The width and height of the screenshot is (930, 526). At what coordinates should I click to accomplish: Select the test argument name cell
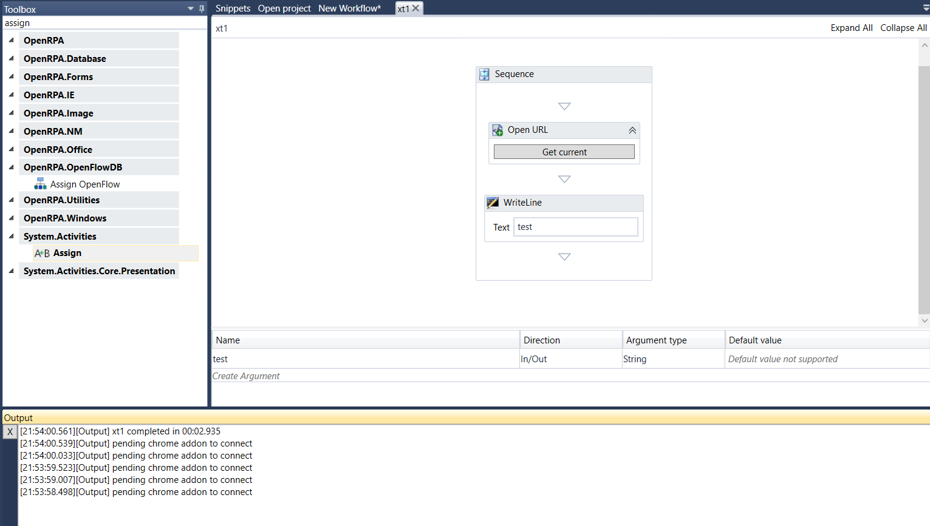(365, 359)
